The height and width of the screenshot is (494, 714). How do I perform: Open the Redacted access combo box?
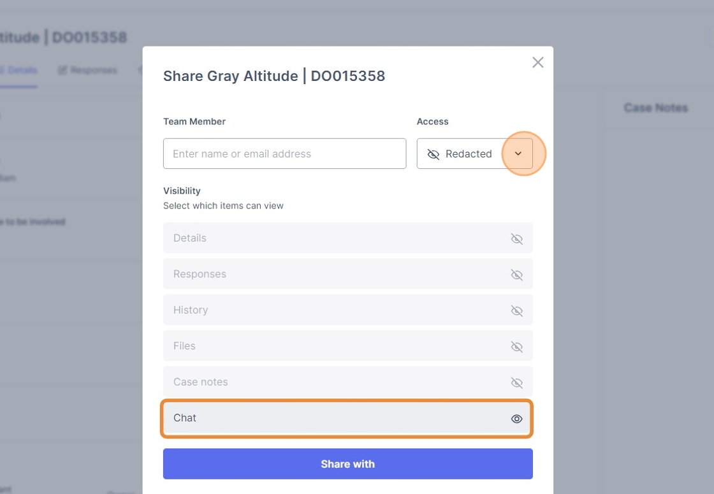474,154
